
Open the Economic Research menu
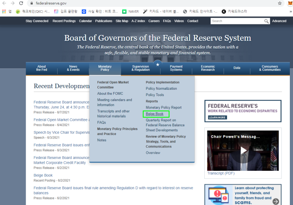click(208, 68)
